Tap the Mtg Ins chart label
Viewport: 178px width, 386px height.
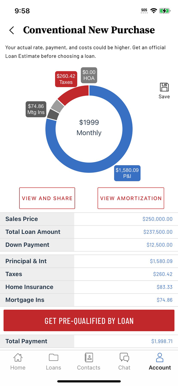coord(36,109)
